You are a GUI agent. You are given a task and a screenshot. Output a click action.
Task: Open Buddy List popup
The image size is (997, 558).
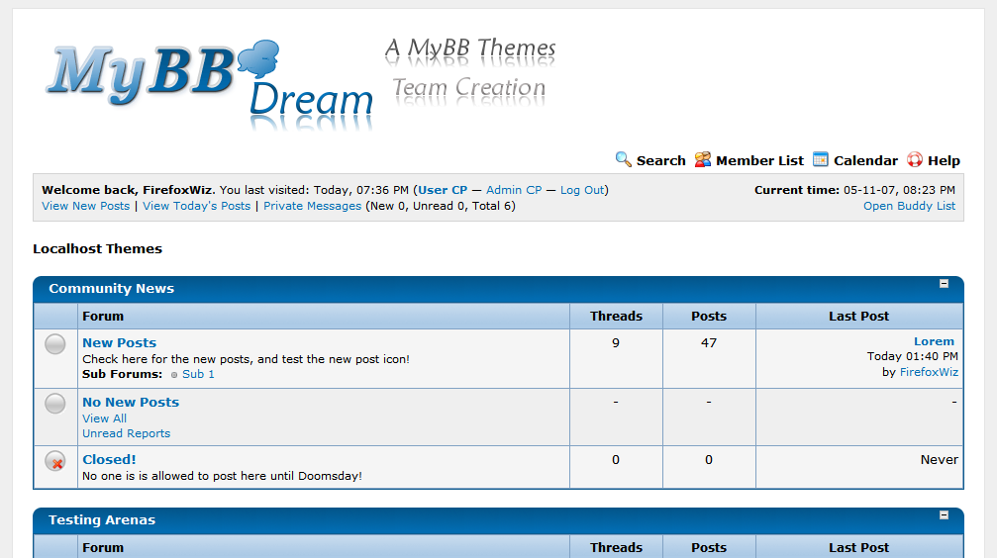pyautogui.click(x=909, y=206)
